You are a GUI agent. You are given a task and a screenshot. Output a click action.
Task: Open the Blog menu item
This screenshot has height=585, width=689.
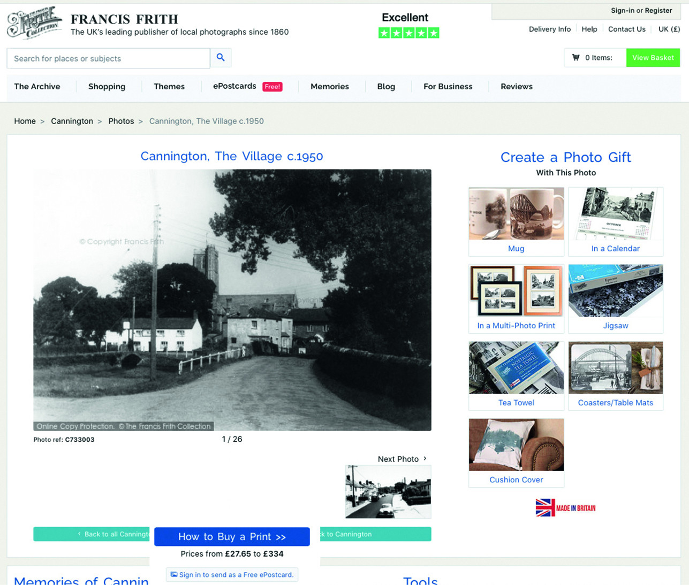pyautogui.click(x=386, y=87)
